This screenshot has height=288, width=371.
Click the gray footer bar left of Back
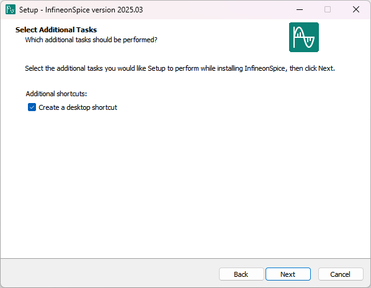pyautogui.click(x=109, y=273)
